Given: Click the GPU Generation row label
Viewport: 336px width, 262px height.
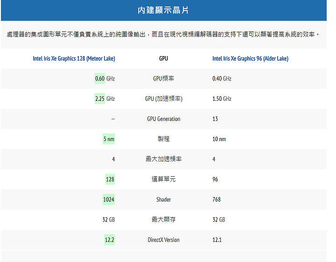Looking at the screenshot, I should [163, 119].
